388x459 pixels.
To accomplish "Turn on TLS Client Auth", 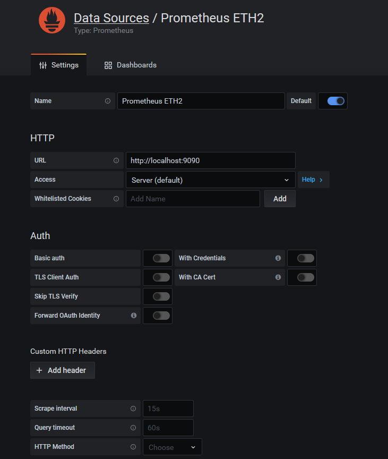I will click(x=161, y=277).
